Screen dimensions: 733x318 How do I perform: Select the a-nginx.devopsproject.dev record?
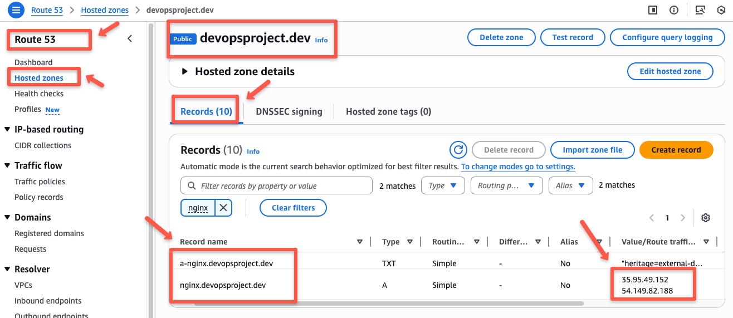[227, 263]
